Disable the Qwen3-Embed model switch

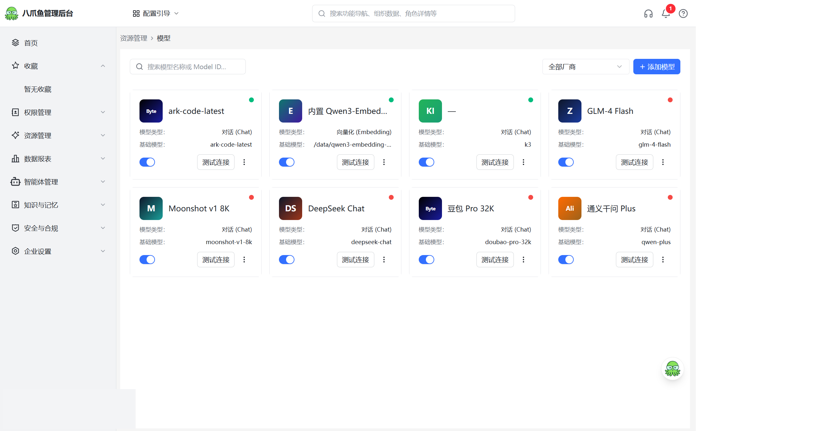(x=287, y=162)
